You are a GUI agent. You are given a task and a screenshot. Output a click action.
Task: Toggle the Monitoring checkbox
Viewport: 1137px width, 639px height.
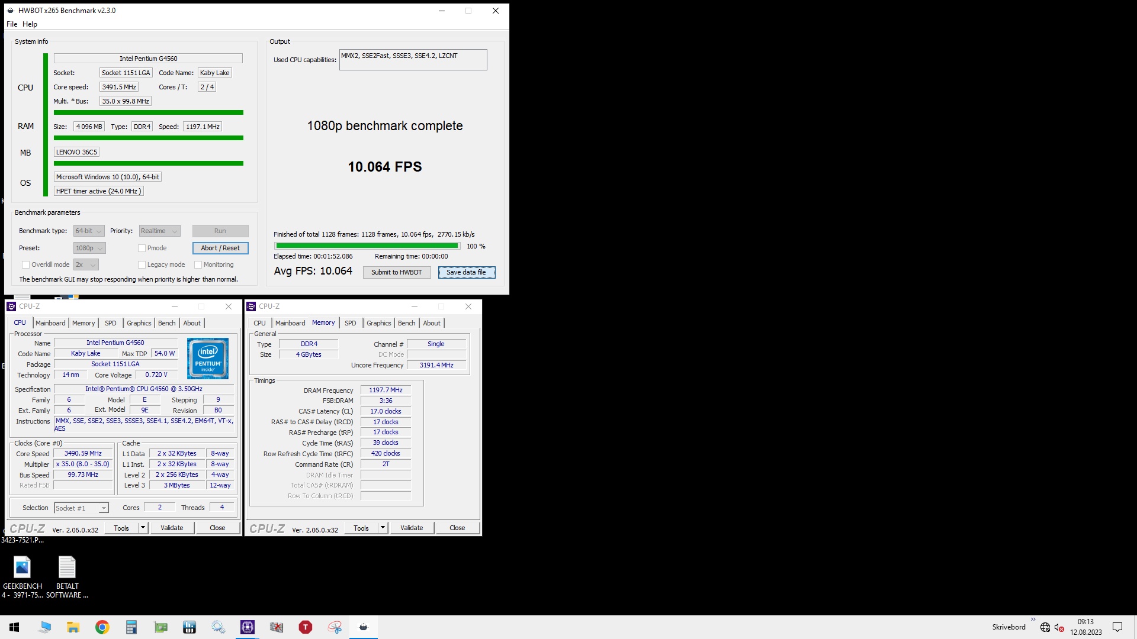click(x=198, y=265)
